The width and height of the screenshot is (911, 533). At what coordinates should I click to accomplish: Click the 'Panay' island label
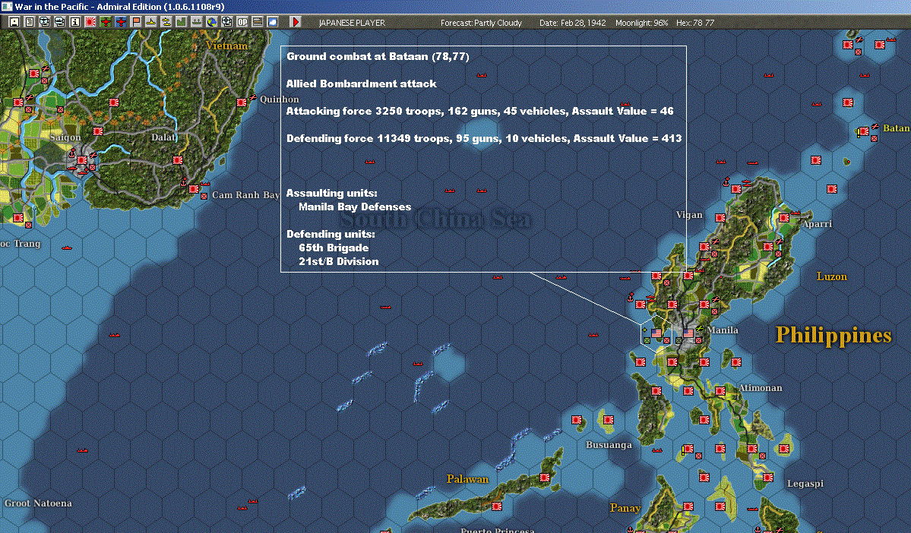coord(625,508)
